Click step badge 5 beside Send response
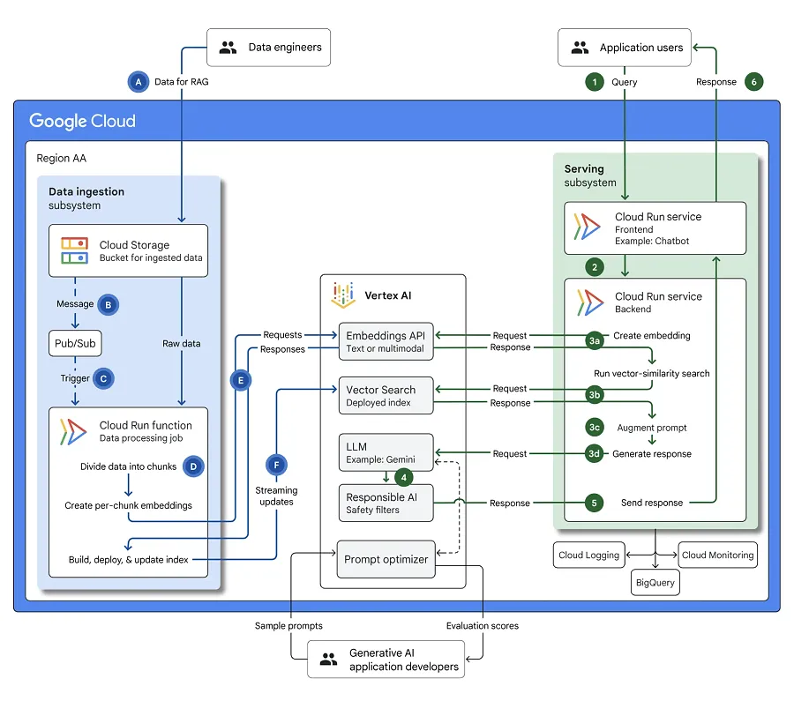794x701 pixels. click(x=594, y=503)
